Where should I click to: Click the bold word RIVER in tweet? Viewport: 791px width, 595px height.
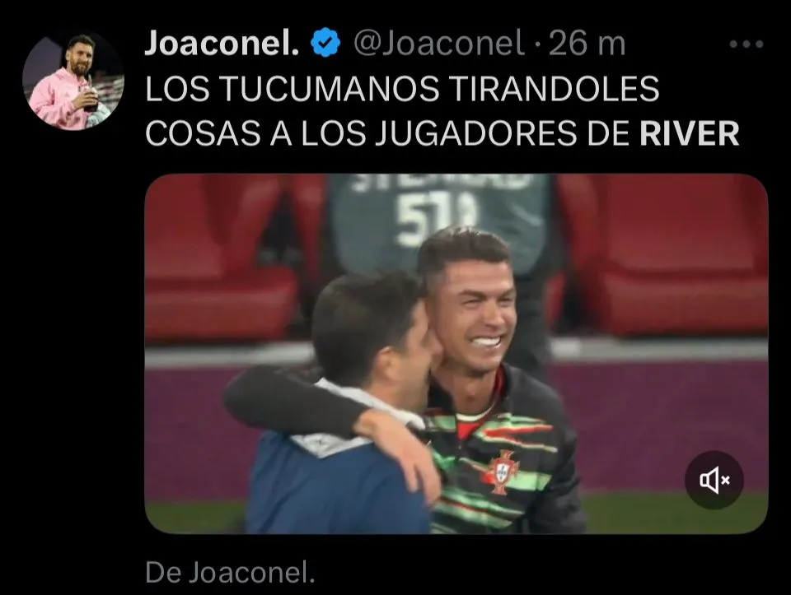click(x=689, y=133)
